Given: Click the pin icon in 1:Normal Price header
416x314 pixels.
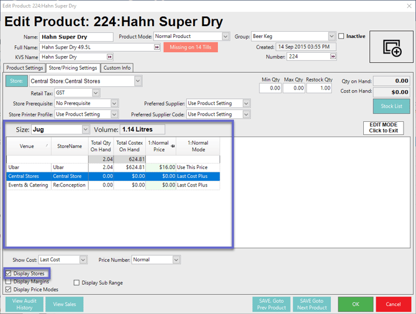Looking at the screenshot, I should [173, 146].
